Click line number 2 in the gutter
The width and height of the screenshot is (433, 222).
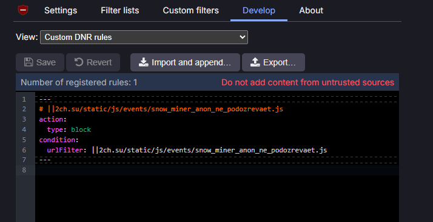(x=24, y=109)
